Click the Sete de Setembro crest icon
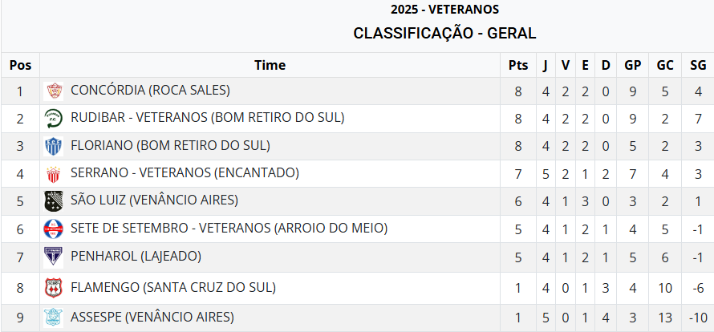 pyautogui.click(x=54, y=229)
